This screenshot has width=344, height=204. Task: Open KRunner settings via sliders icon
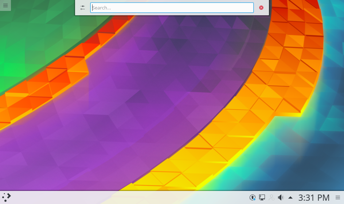point(83,8)
